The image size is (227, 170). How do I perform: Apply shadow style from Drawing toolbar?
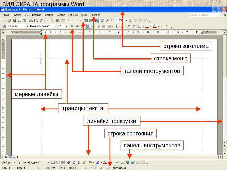coord(128,162)
